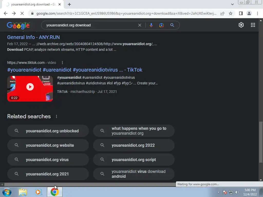Open Windows Media Player from taskbar
The height and width of the screenshot is (197, 263).
(38, 192)
